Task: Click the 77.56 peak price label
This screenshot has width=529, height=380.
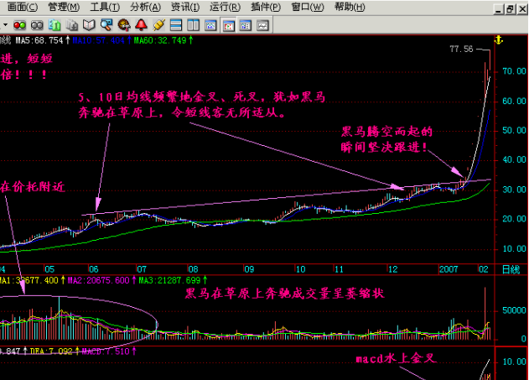Action: tap(461, 49)
